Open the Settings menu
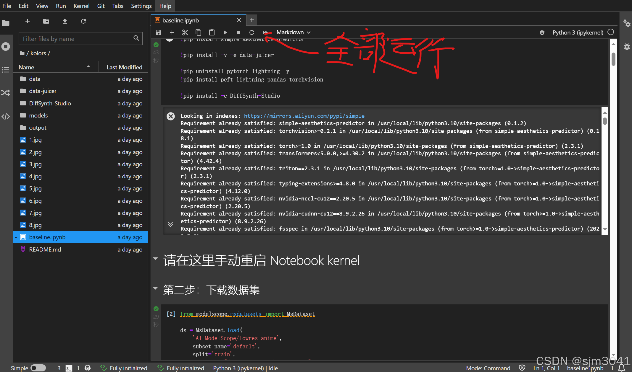 click(141, 6)
